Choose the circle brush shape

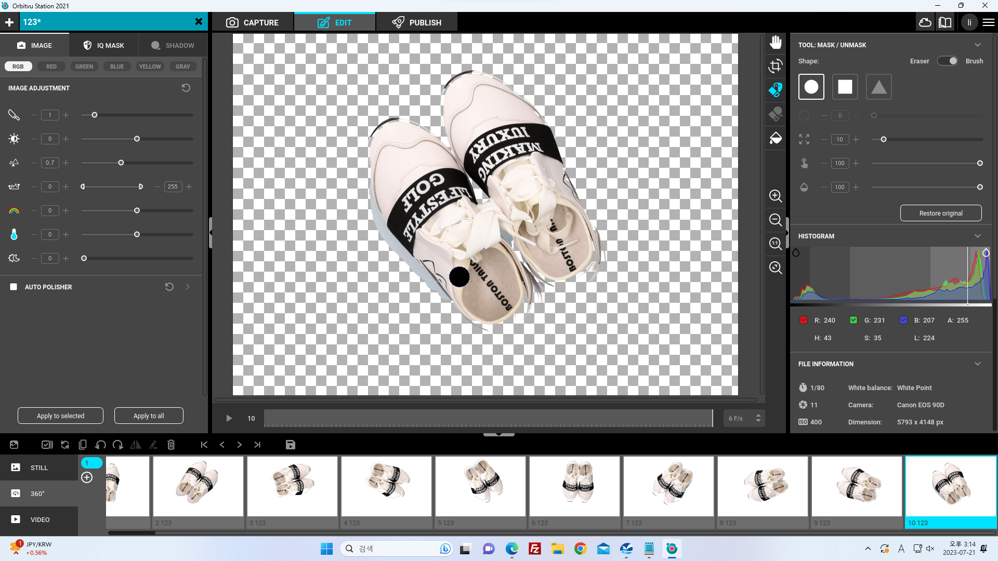(811, 87)
